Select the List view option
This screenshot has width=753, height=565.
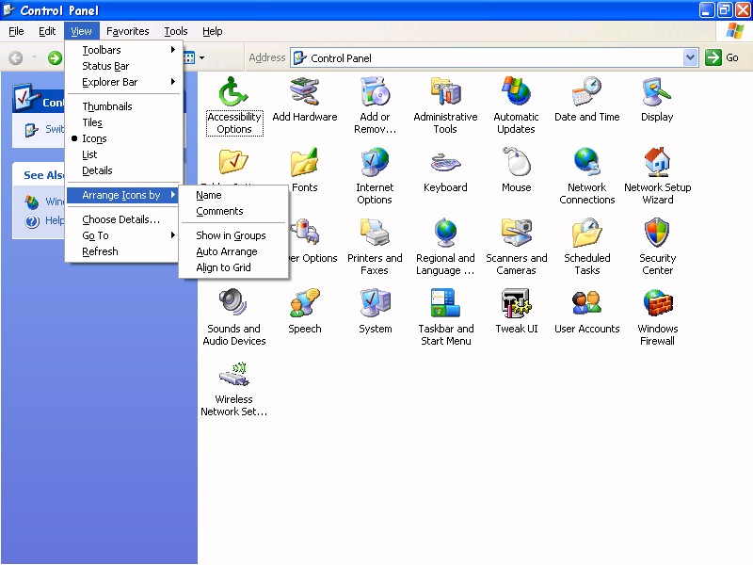point(123,154)
